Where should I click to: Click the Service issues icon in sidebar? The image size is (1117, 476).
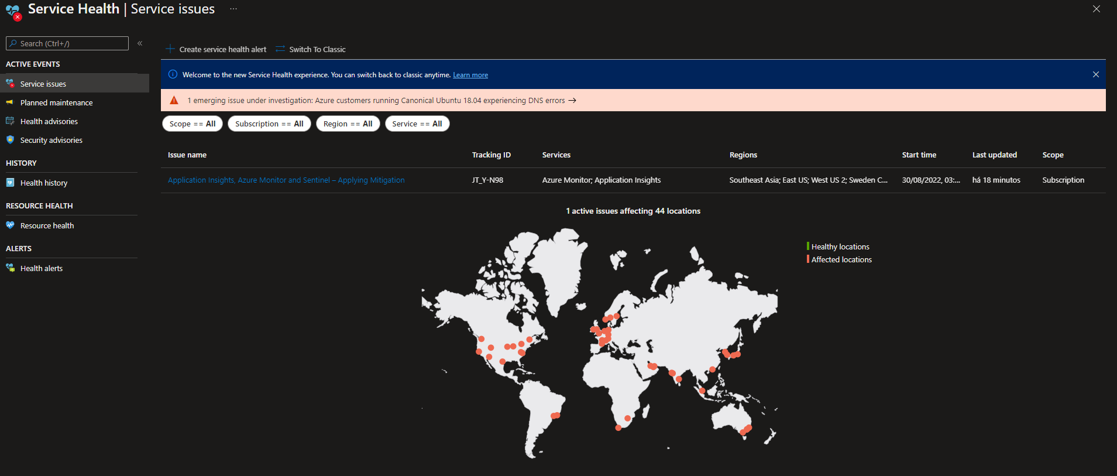click(10, 84)
